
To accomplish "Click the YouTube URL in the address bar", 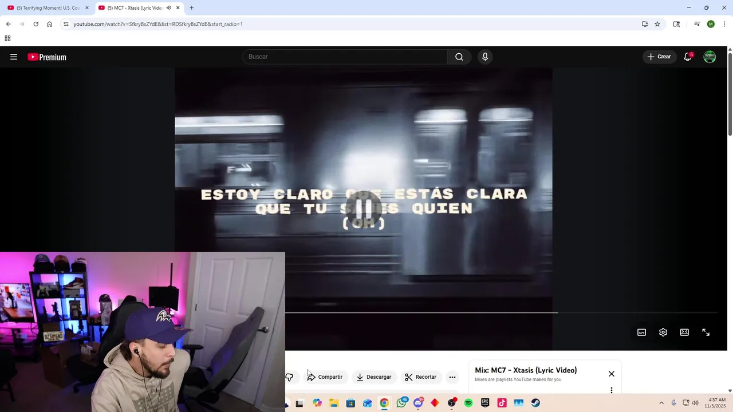I will pos(158,24).
